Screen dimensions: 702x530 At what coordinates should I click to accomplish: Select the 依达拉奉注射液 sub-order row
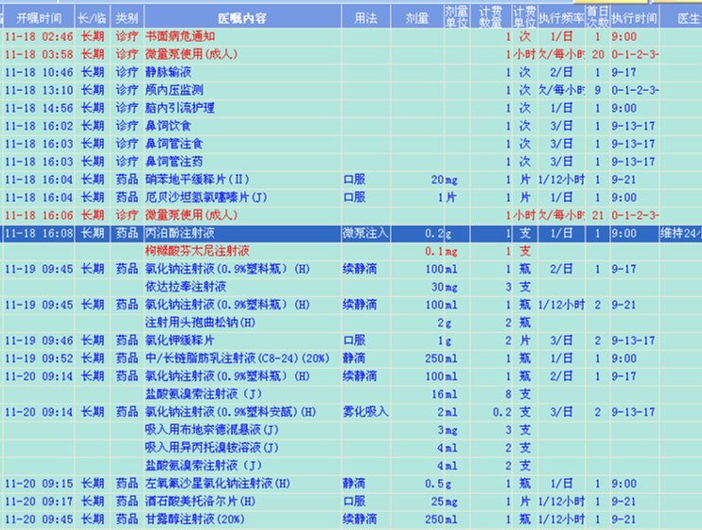click(x=185, y=286)
